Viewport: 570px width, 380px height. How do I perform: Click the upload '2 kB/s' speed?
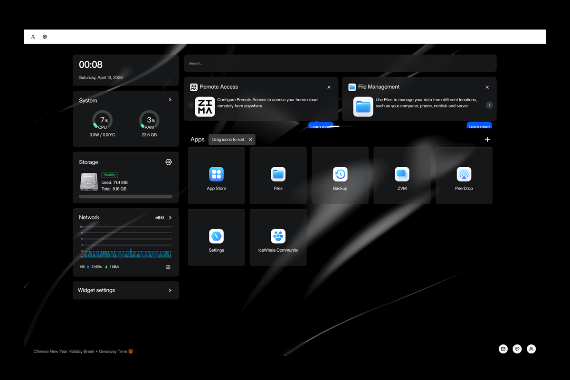coord(96,267)
